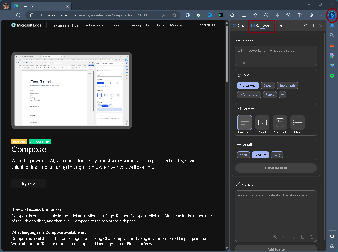This screenshot has width=338, height=252.
Task: Refresh the Compose sidepane
Action: point(306,26)
